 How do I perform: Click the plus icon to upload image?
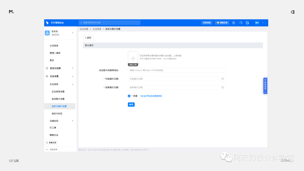[133, 58]
